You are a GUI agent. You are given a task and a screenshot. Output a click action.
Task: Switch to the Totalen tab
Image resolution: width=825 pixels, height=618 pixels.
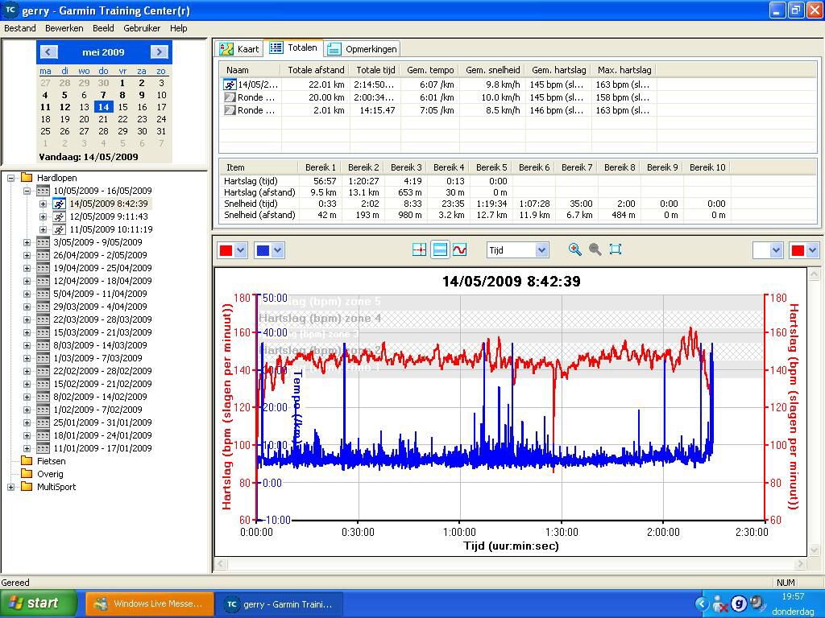click(292, 47)
